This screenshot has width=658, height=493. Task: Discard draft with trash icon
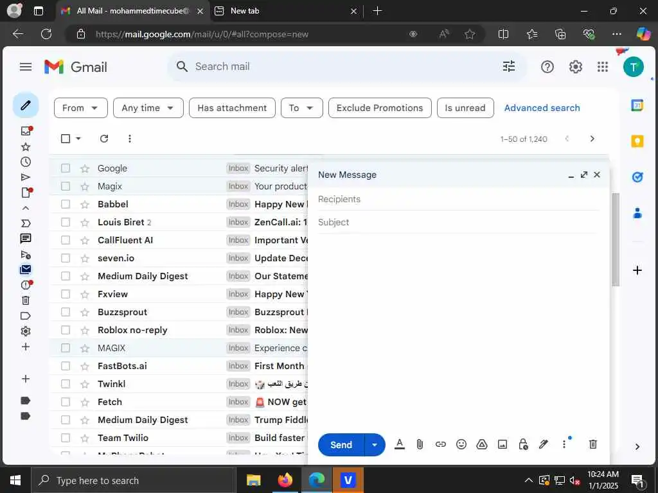pyautogui.click(x=593, y=444)
